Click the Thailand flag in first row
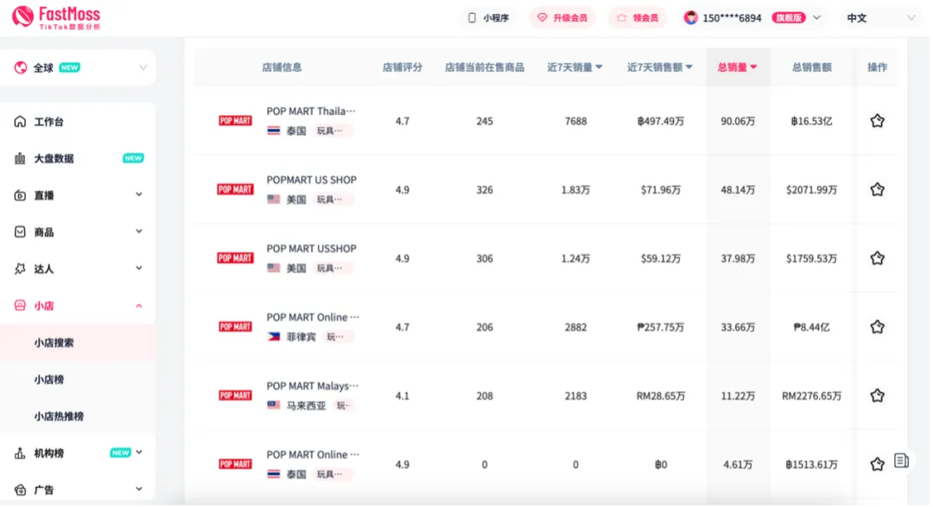 274,131
